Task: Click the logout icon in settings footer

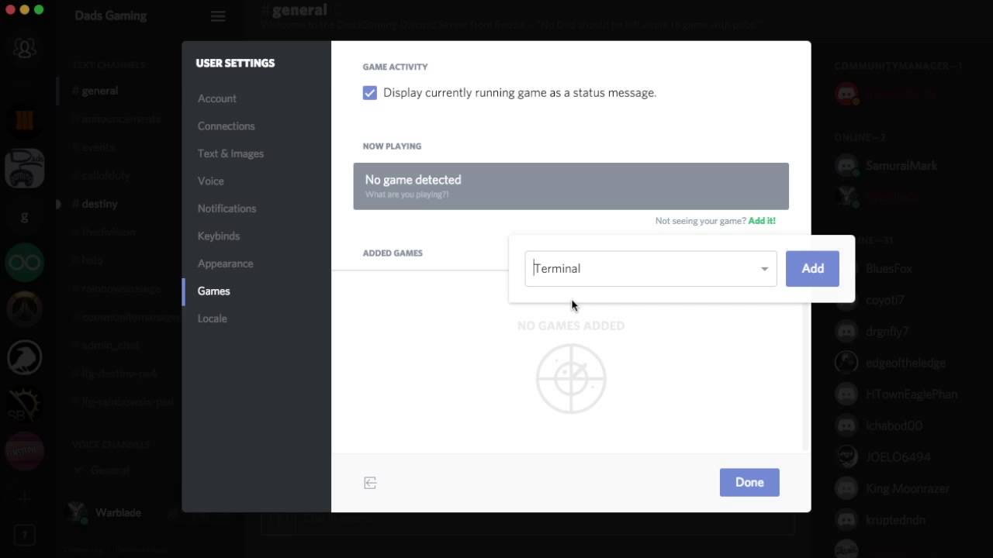Action: click(x=370, y=483)
